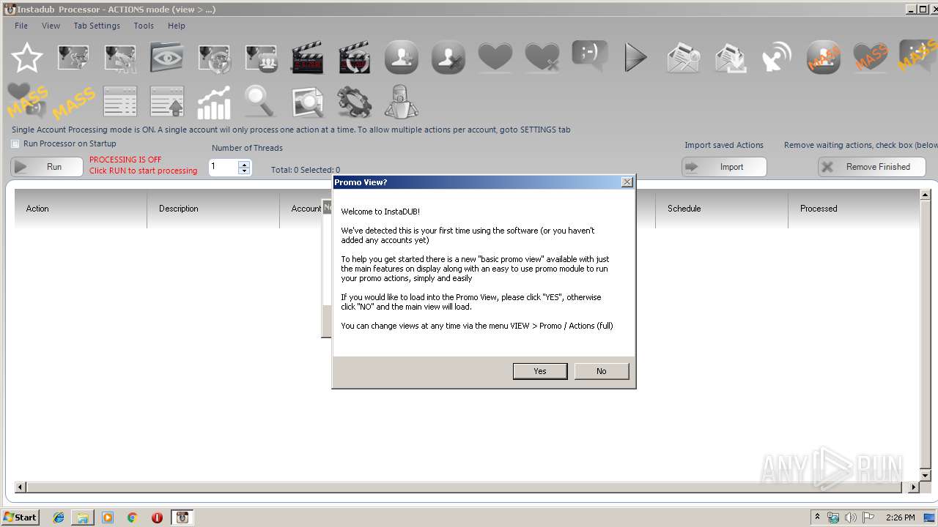938x527 pixels.
Task: Enable Run Processor on Startup checkbox
Action: (15, 144)
